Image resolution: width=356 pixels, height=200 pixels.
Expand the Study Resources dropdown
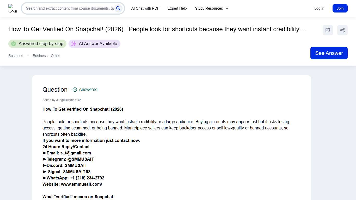click(209, 8)
